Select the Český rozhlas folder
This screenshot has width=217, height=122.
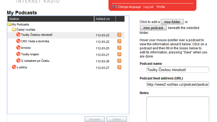tap(26, 29)
